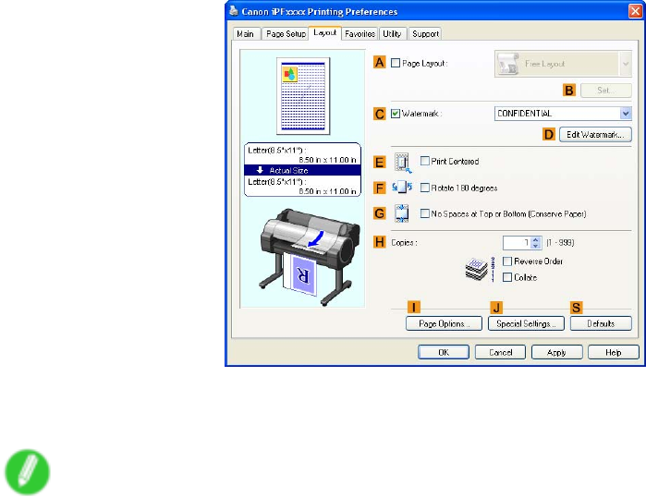
Task: Increase copies with the up arrow
Action: point(536,239)
